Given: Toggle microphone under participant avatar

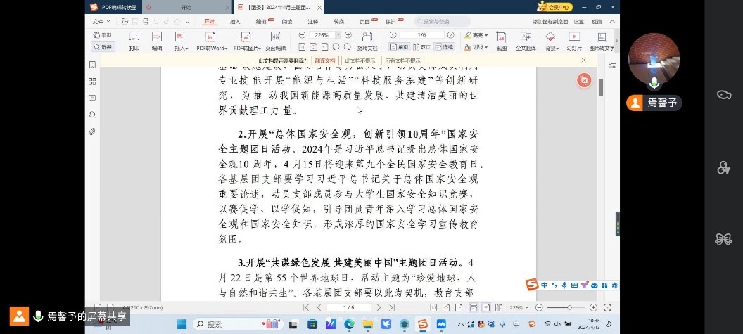Looking at the screenshot, I should (x=654, y=84).
